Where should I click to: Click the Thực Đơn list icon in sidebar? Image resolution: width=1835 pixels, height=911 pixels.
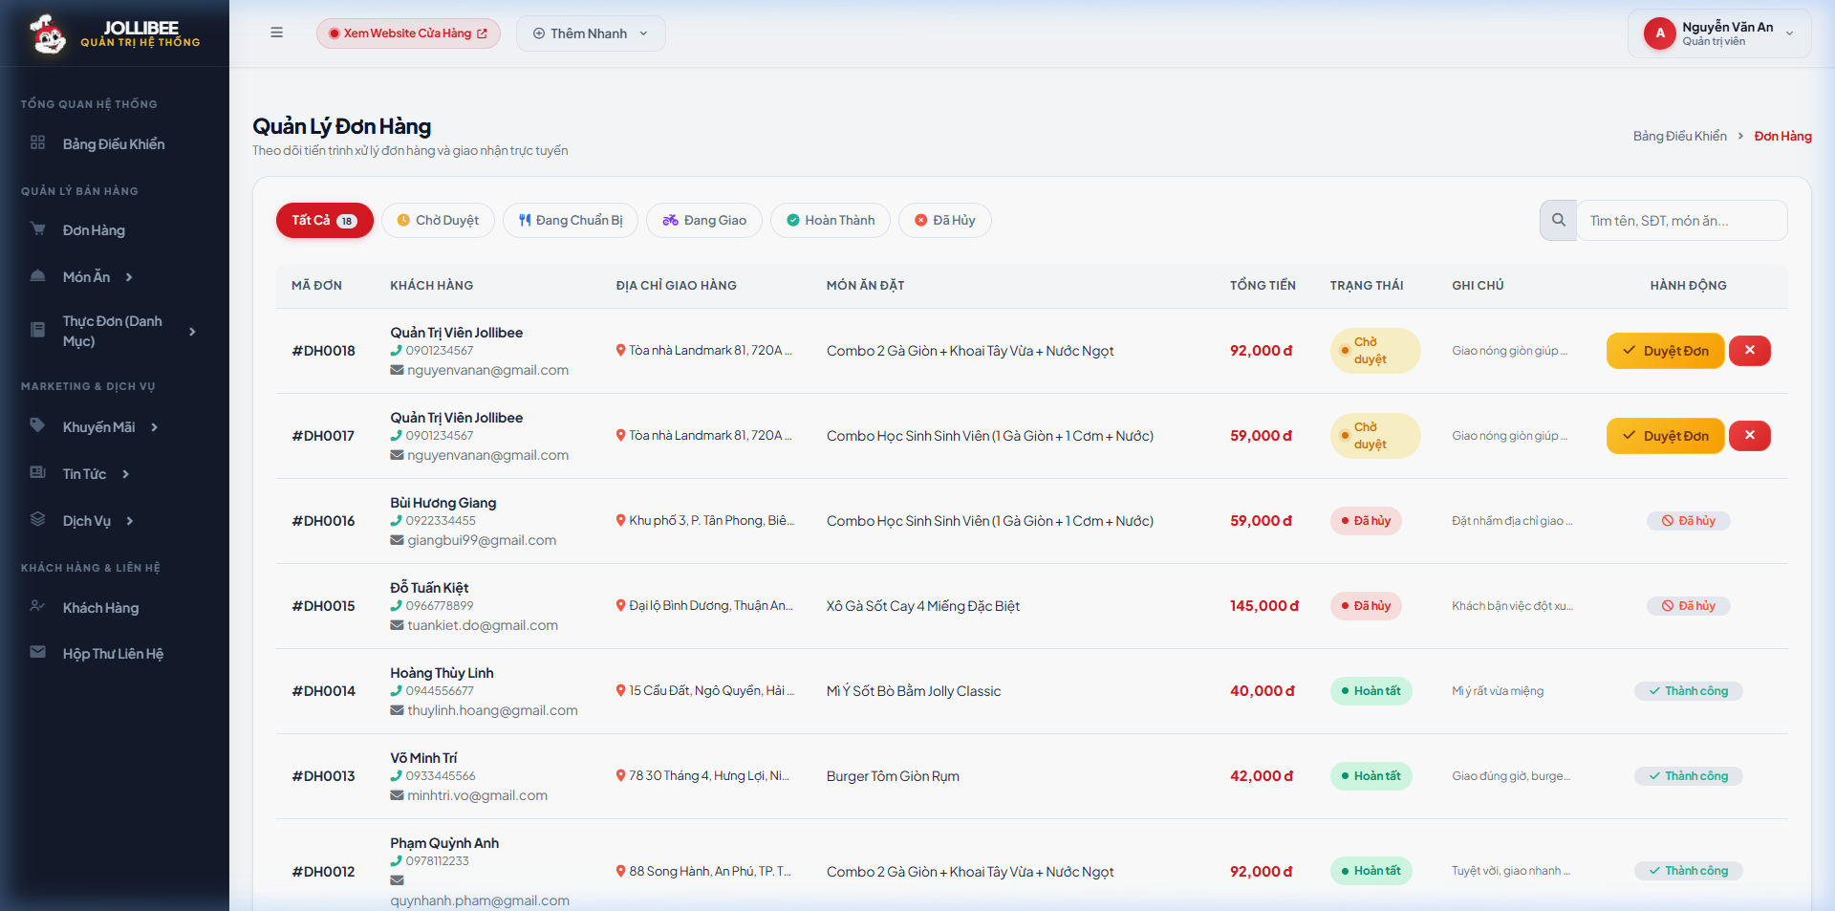(x=38, y=330)
